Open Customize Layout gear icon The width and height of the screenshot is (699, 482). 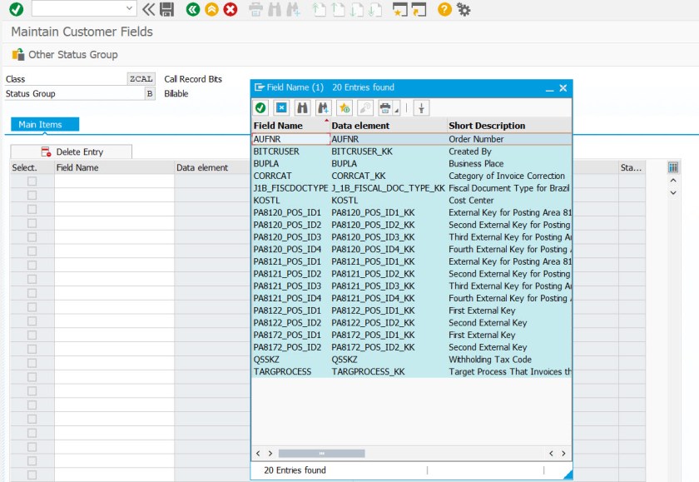coord(464,10)
